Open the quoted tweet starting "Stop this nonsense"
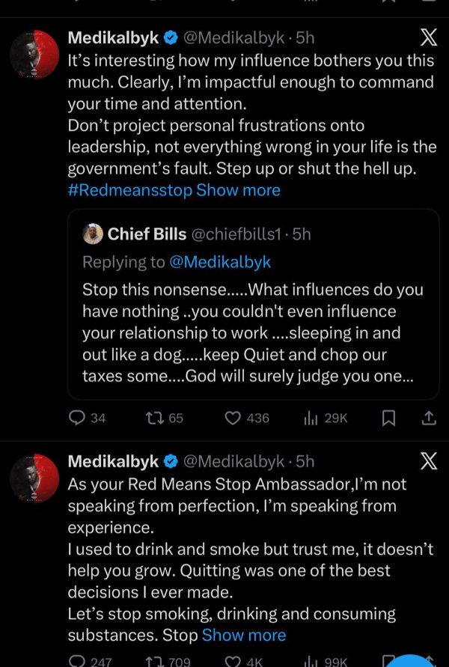The height and width of the screenshot is (667, 449). click(x=253, y=333)
